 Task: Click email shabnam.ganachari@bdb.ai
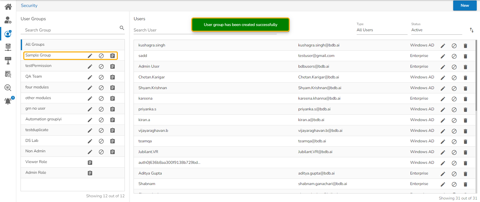click(323, 184)
